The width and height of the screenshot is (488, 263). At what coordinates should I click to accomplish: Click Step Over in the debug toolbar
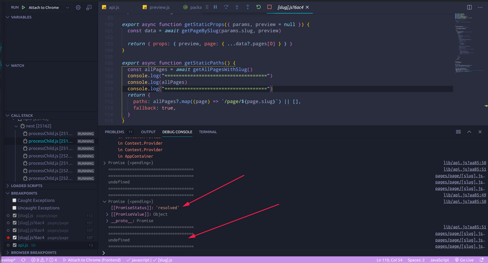[x=226, y=7]
